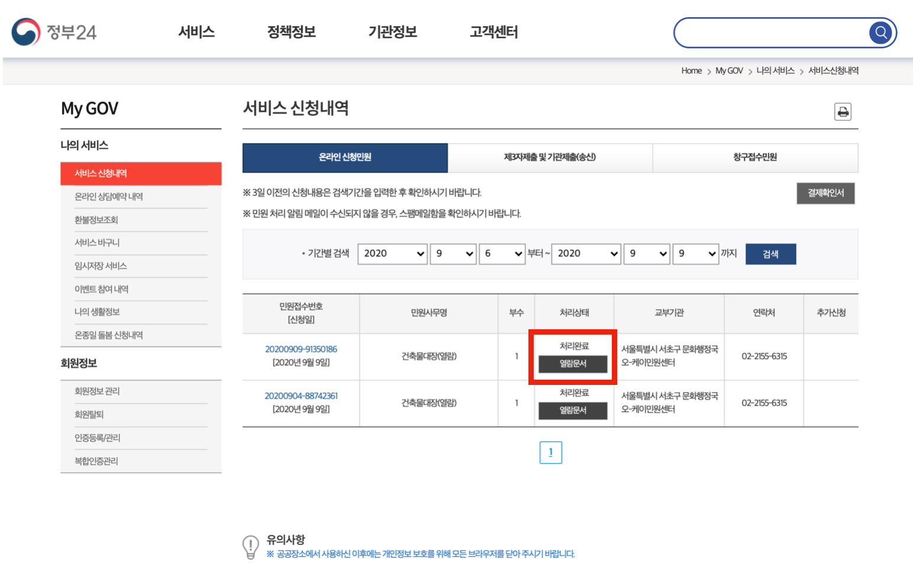The width and height of the screenshot is (916, 578).
Task: Open the 고객센터 top menu
Action: tap(494, 32)
